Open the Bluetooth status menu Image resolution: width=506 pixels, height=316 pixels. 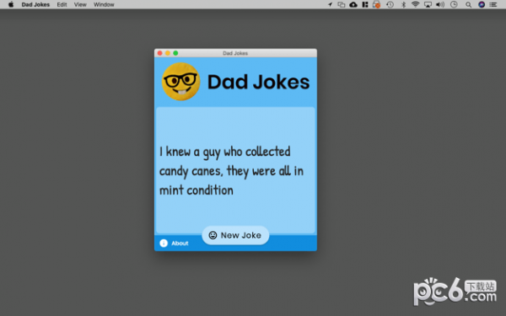pyautogui.click(x=403, y=4)
